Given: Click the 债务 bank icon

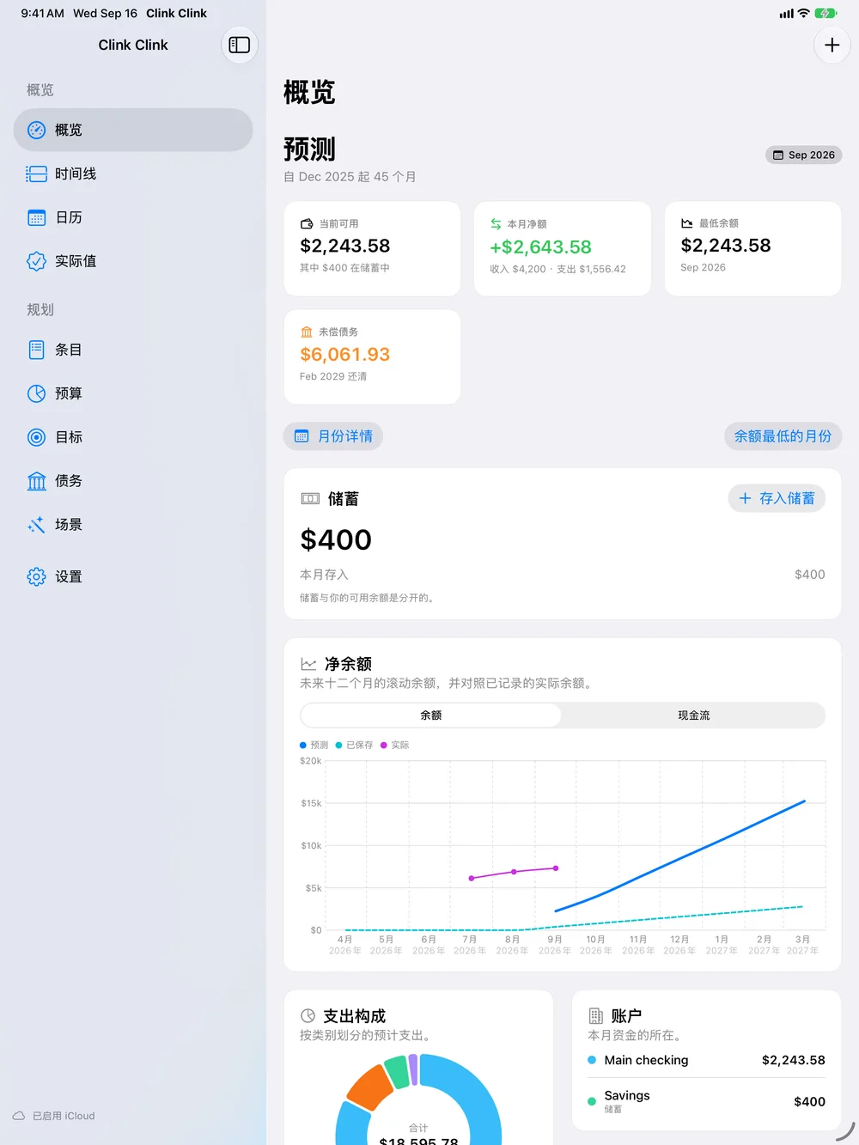Looking at the screenshot, I should 36,481.
